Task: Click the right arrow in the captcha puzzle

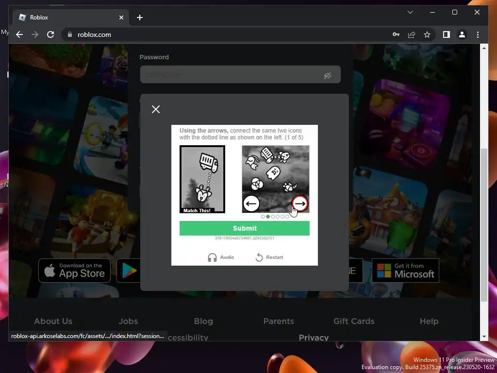Action: coord(300,203)
